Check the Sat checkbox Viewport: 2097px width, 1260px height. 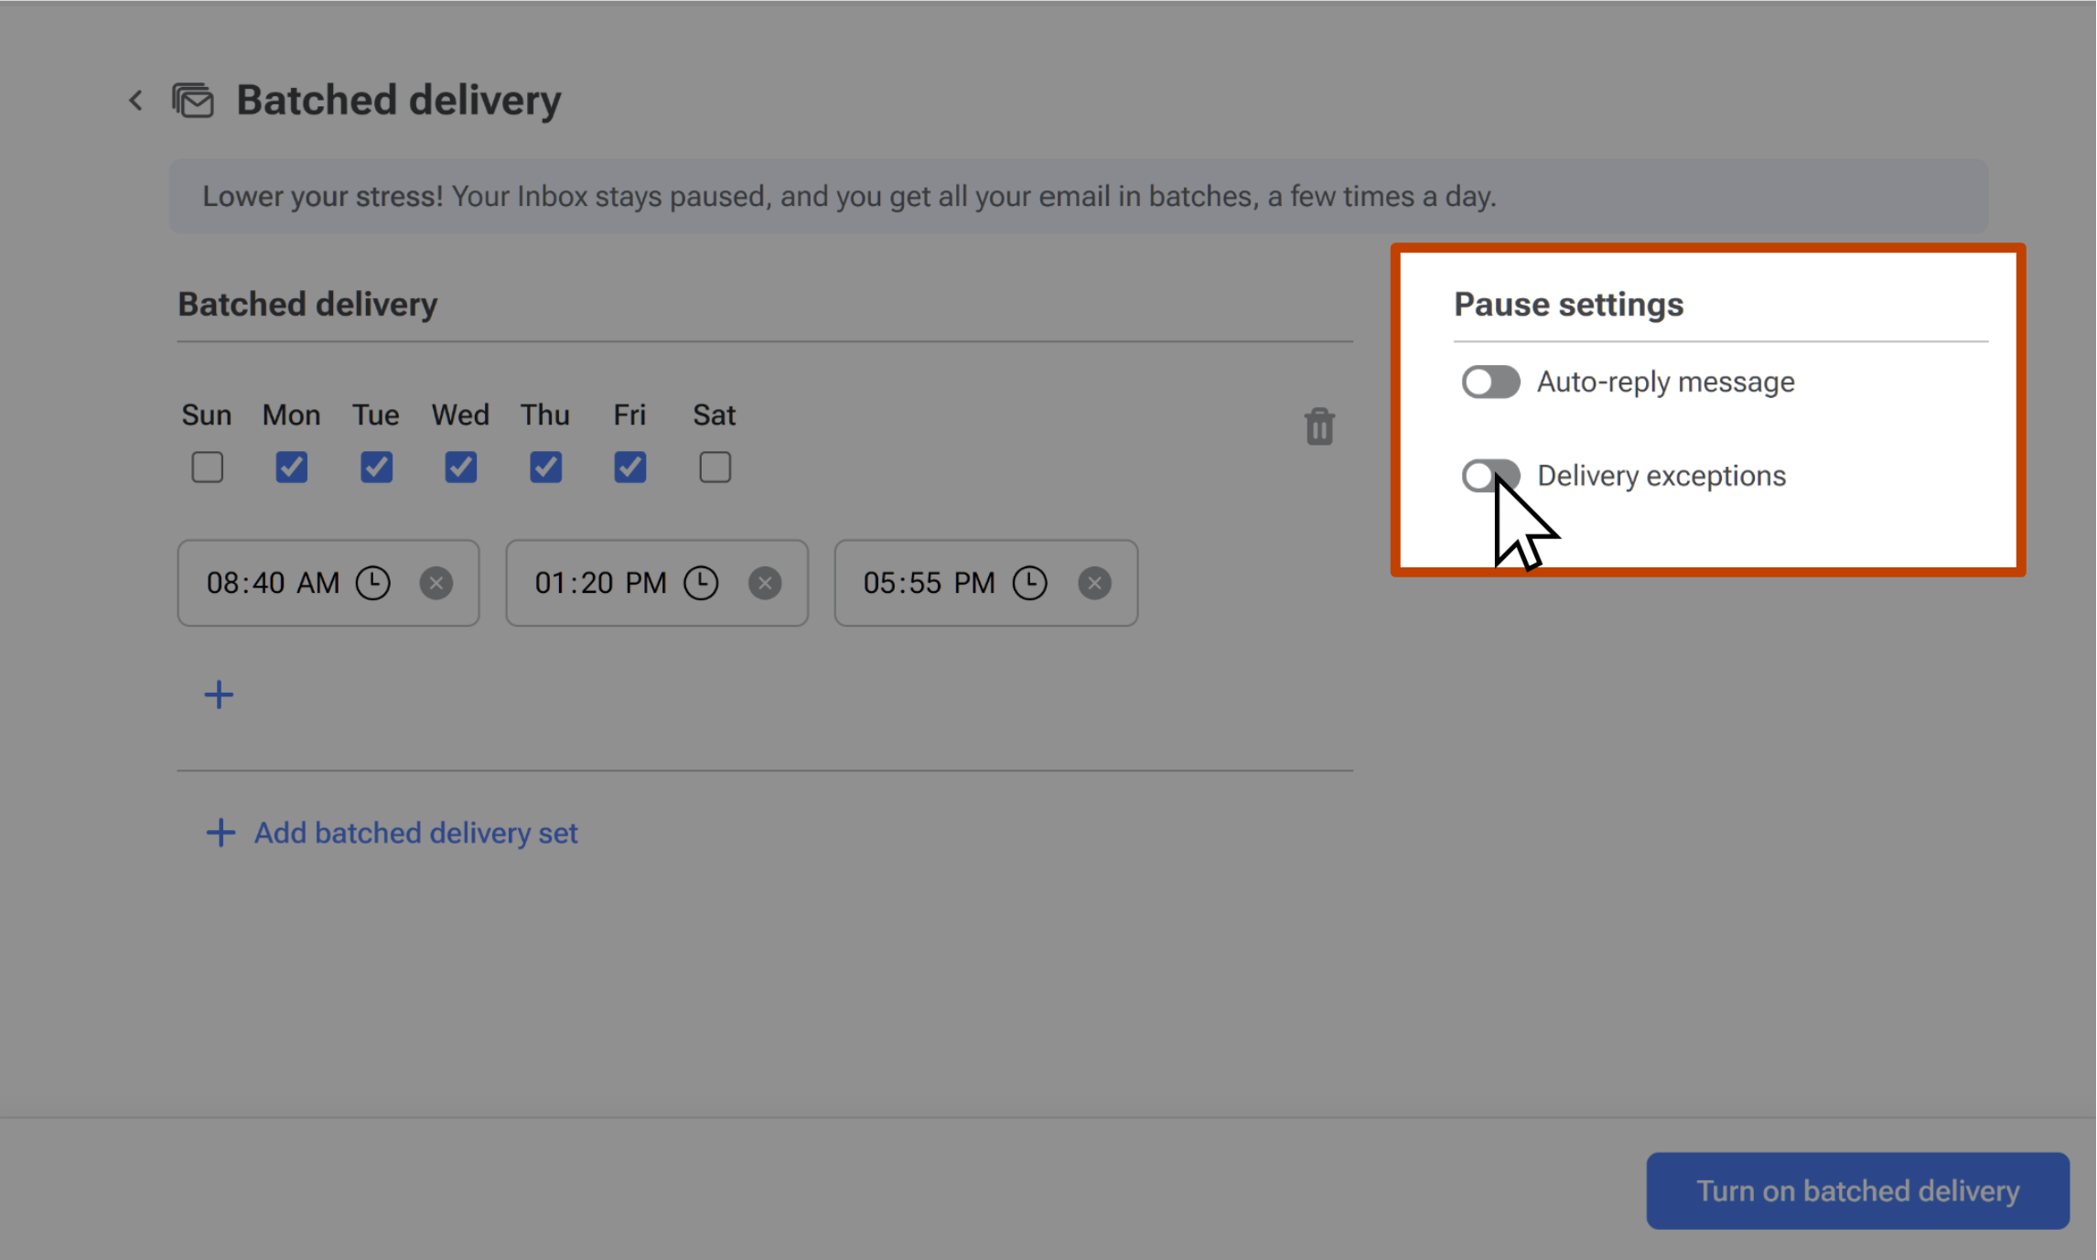click(x=715, y=468)
